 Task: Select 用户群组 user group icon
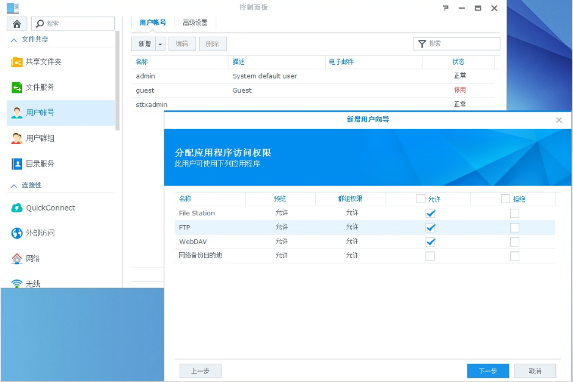pyautogui.click(x=17, y=139)
